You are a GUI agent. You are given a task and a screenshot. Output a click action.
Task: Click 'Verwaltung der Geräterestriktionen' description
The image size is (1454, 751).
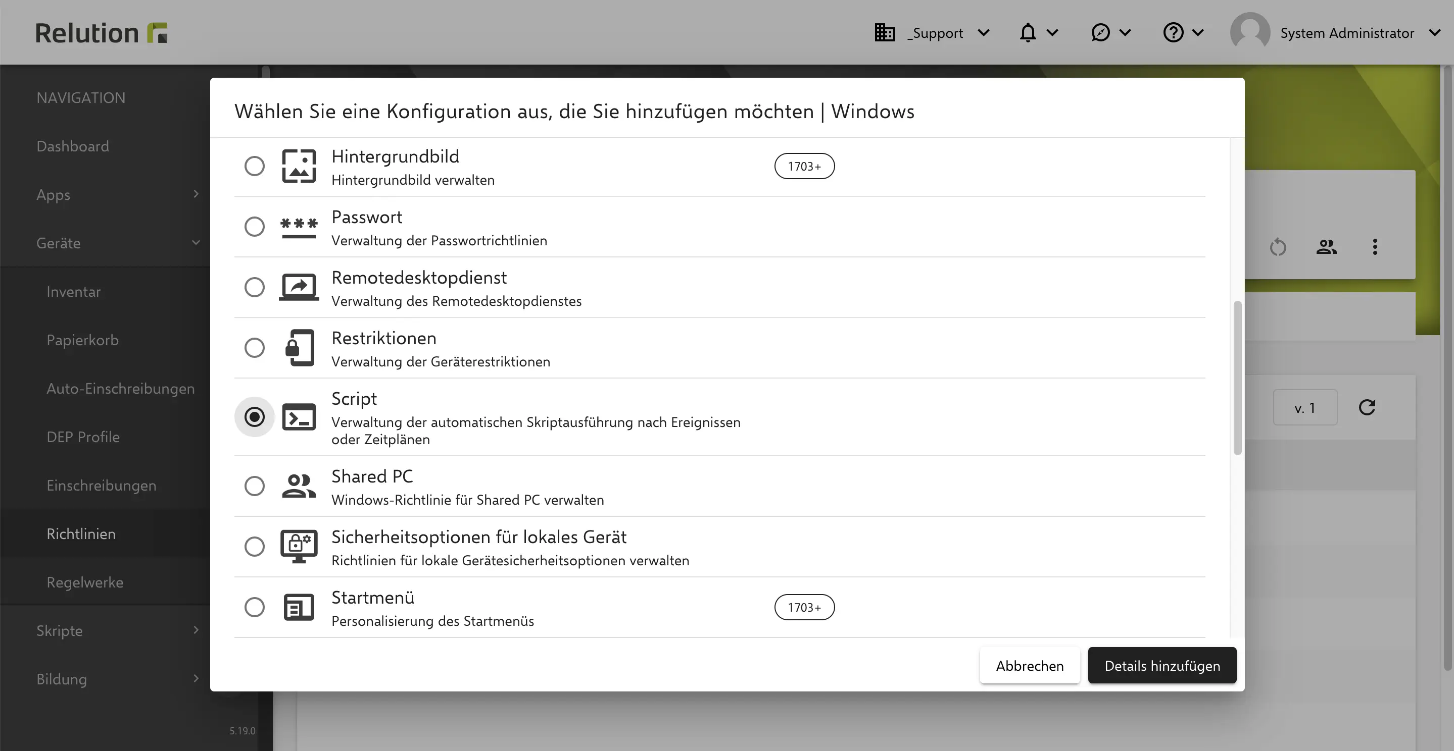[x=441, y=362]
